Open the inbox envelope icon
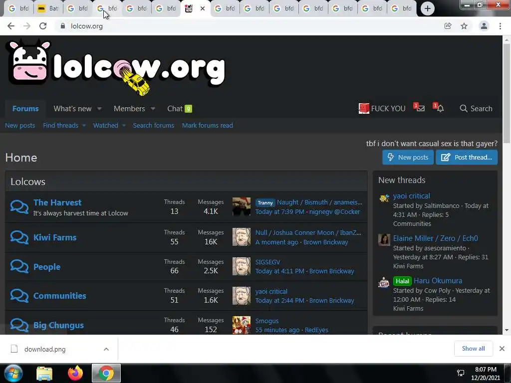Screen dimensions: 511x383 [x=420, y=108]
